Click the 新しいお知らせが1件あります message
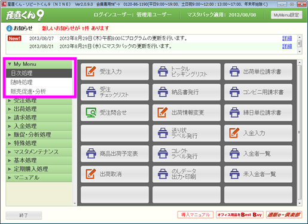Screen dimensions: 308x224 tap(75, 28)
